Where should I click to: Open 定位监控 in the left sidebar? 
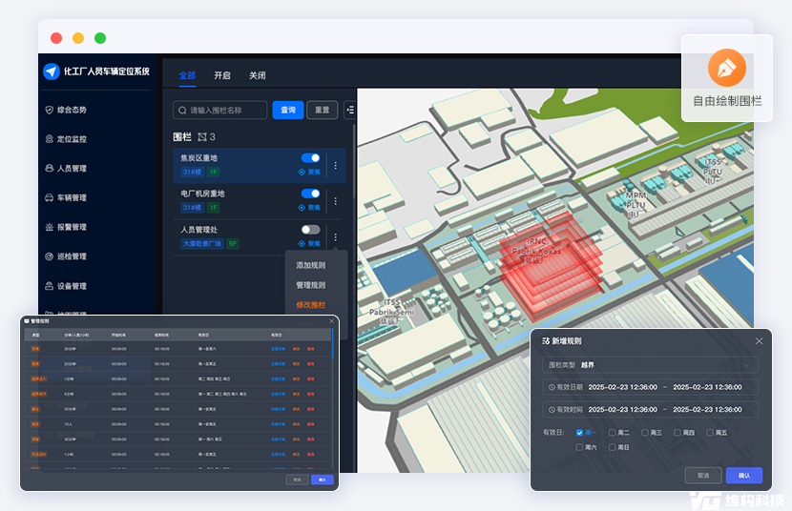tap(71, 139)
